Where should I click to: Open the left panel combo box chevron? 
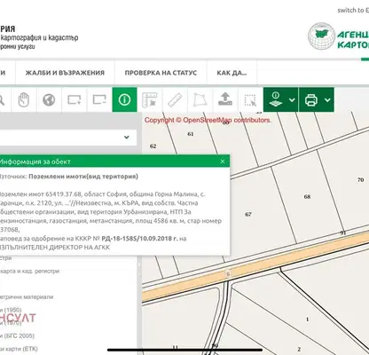coord(127,138)
